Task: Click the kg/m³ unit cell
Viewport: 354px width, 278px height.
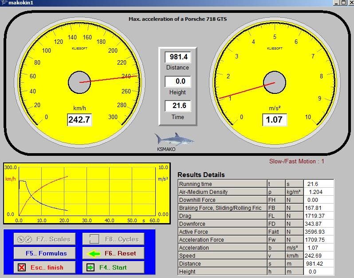Action: (294, 192)
